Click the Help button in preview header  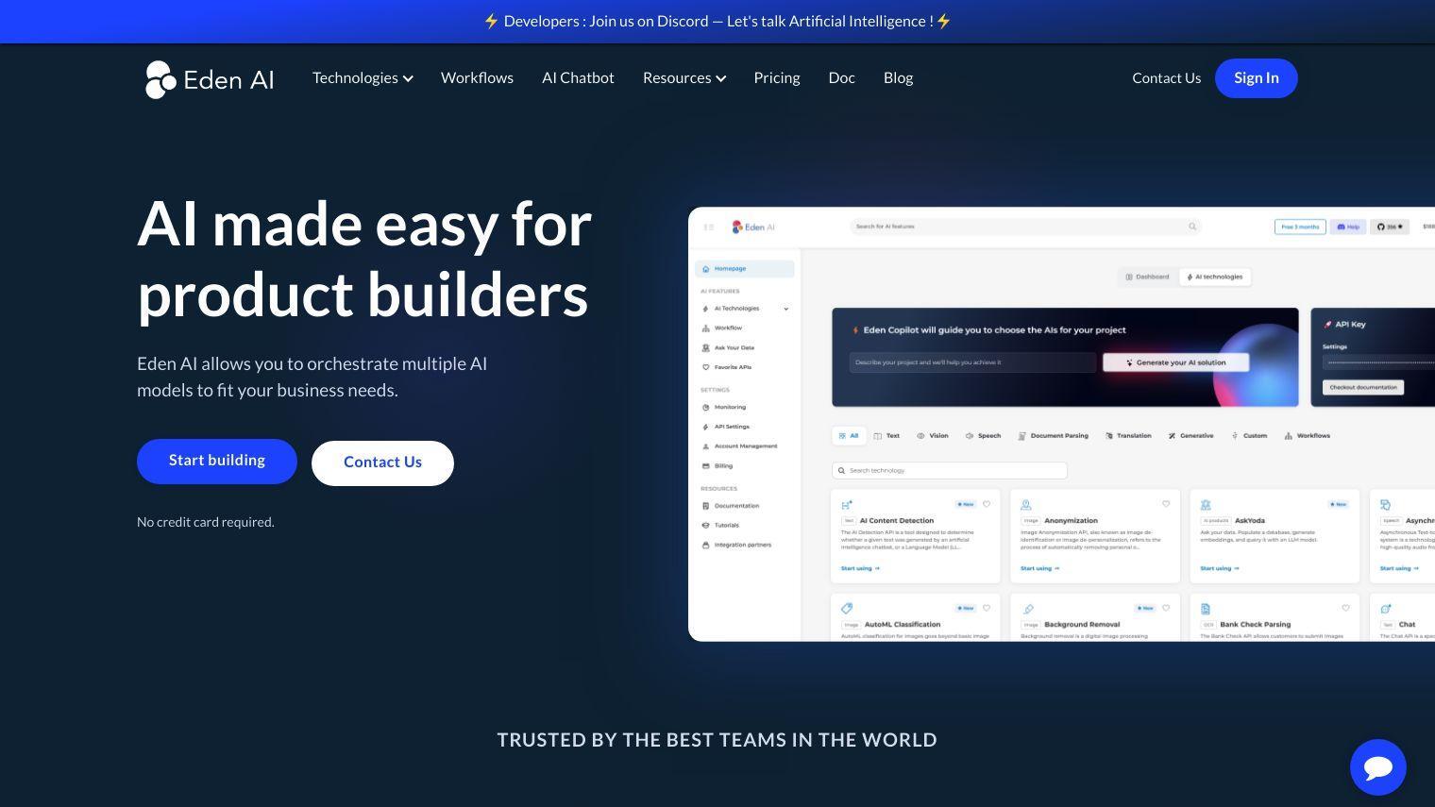click(x=1348, y=227)
